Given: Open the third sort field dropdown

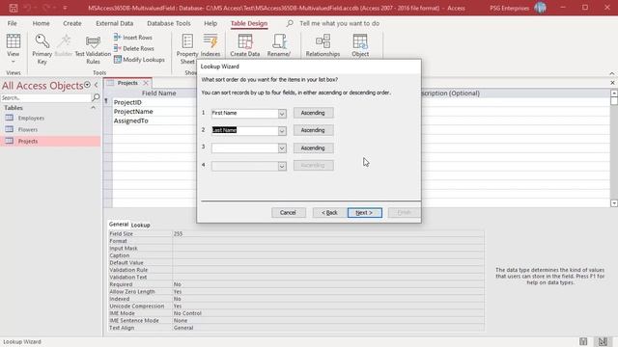Looking at the screenshot, I should [x=282, y=148].
